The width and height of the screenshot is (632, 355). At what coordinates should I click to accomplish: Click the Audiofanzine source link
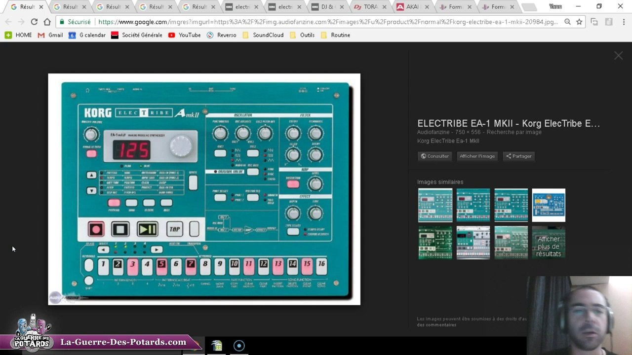pos(433,132)
